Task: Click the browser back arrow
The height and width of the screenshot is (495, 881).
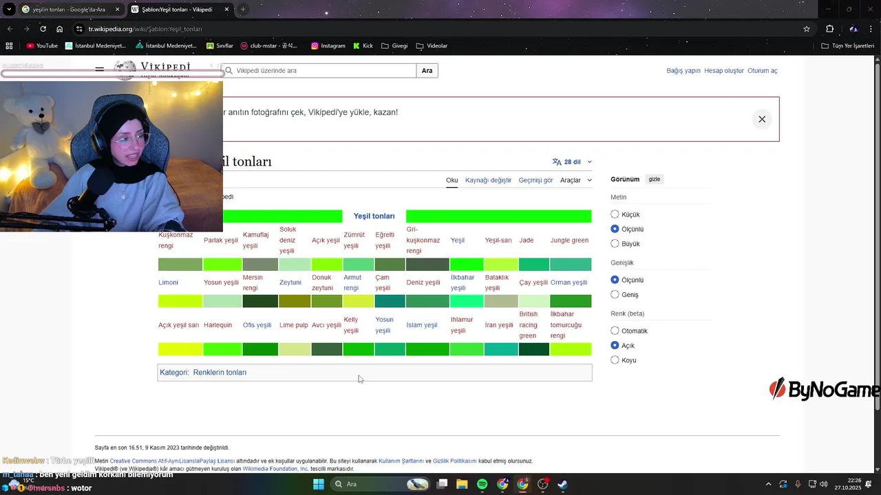Action: pos(10,29)
